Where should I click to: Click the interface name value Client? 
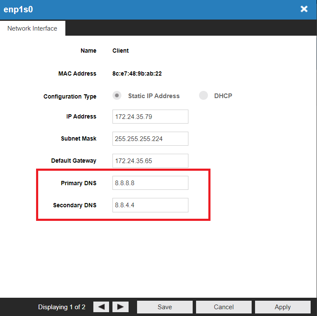click(x=121, y=51)
